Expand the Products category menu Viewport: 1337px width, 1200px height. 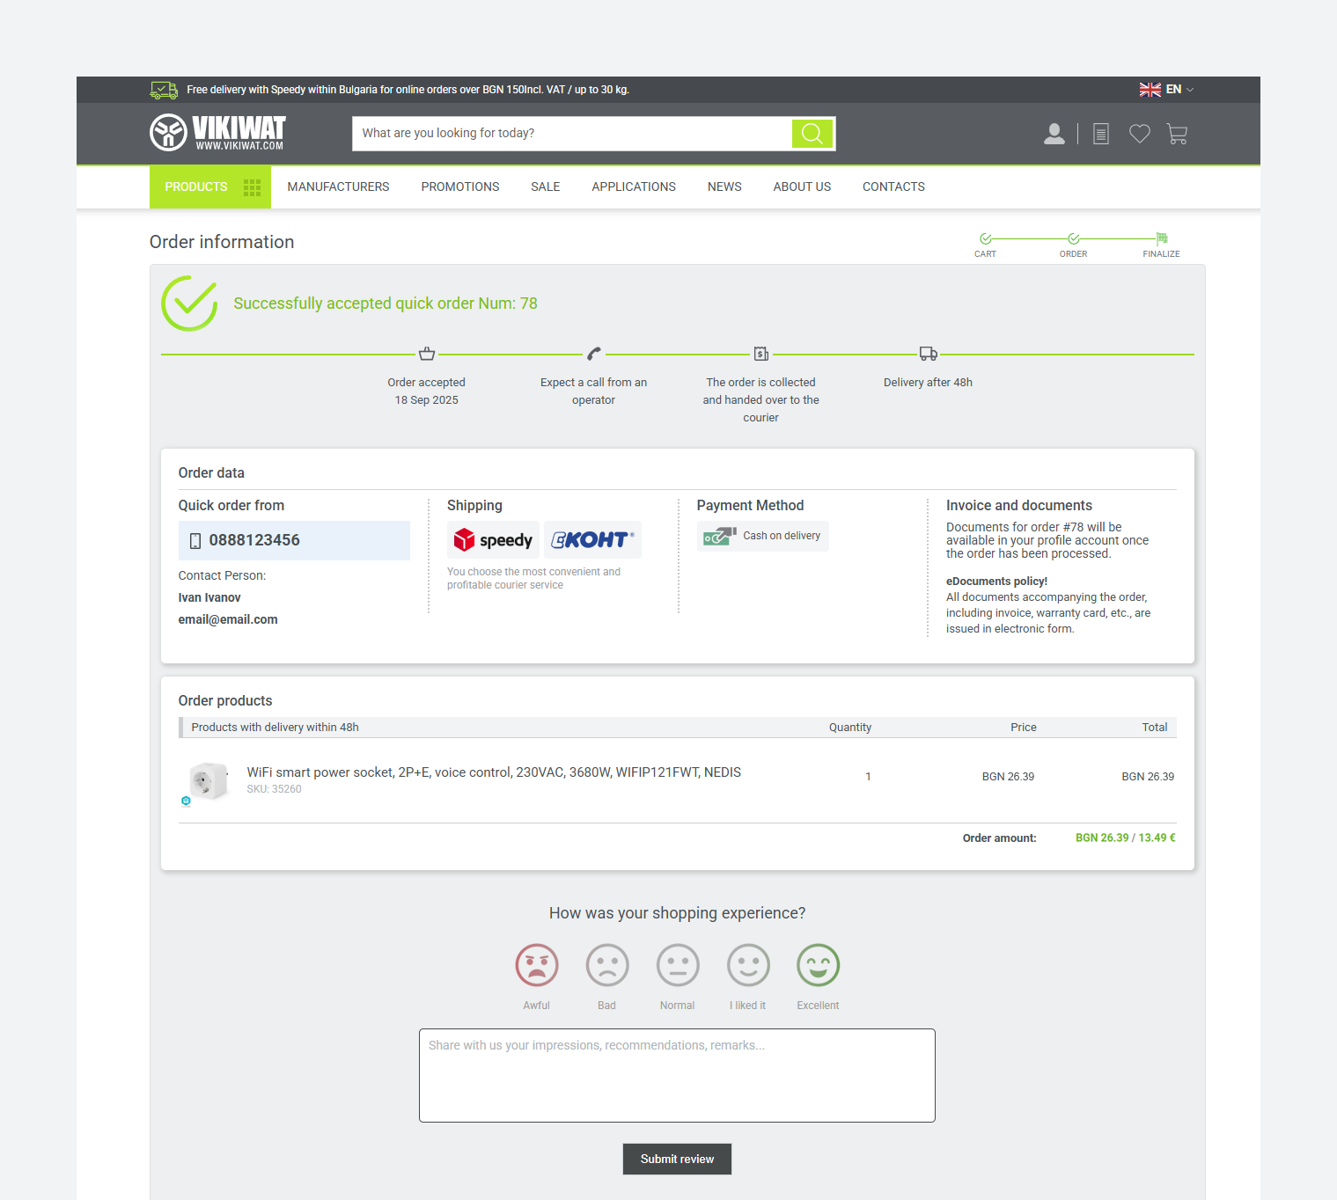pos(209,187)
